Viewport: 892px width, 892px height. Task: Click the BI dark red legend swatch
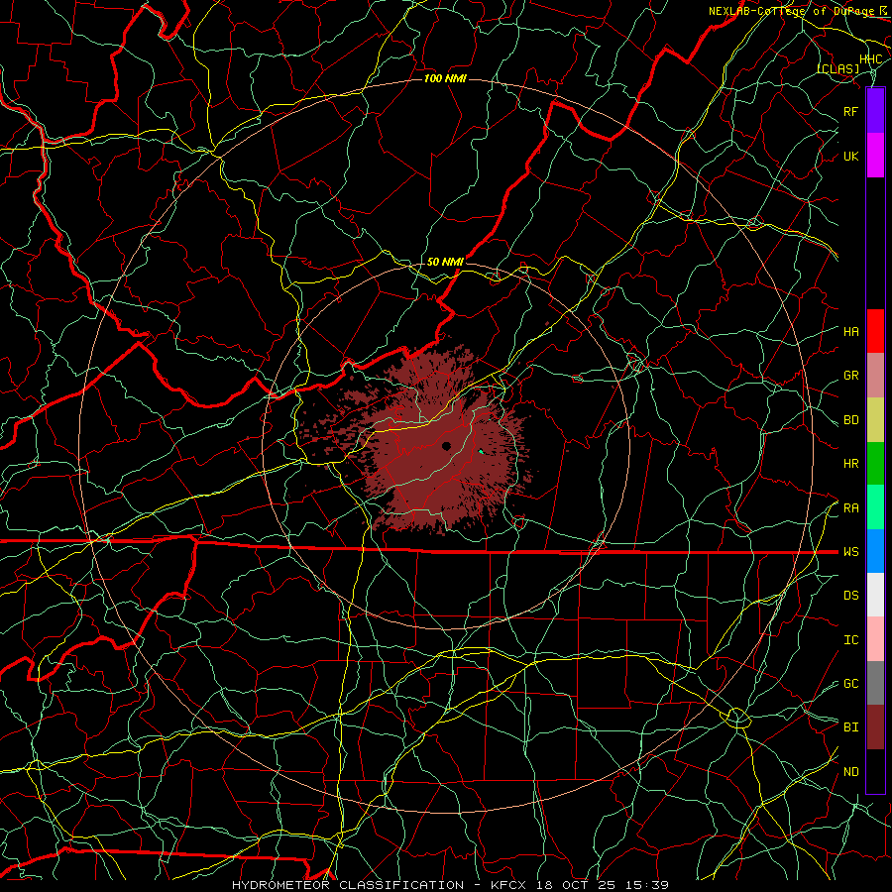pos(875,727)
